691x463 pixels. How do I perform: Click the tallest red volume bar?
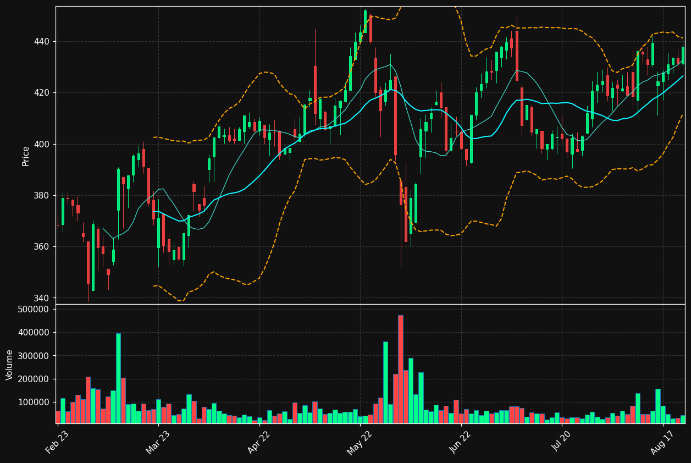(401, 369)
